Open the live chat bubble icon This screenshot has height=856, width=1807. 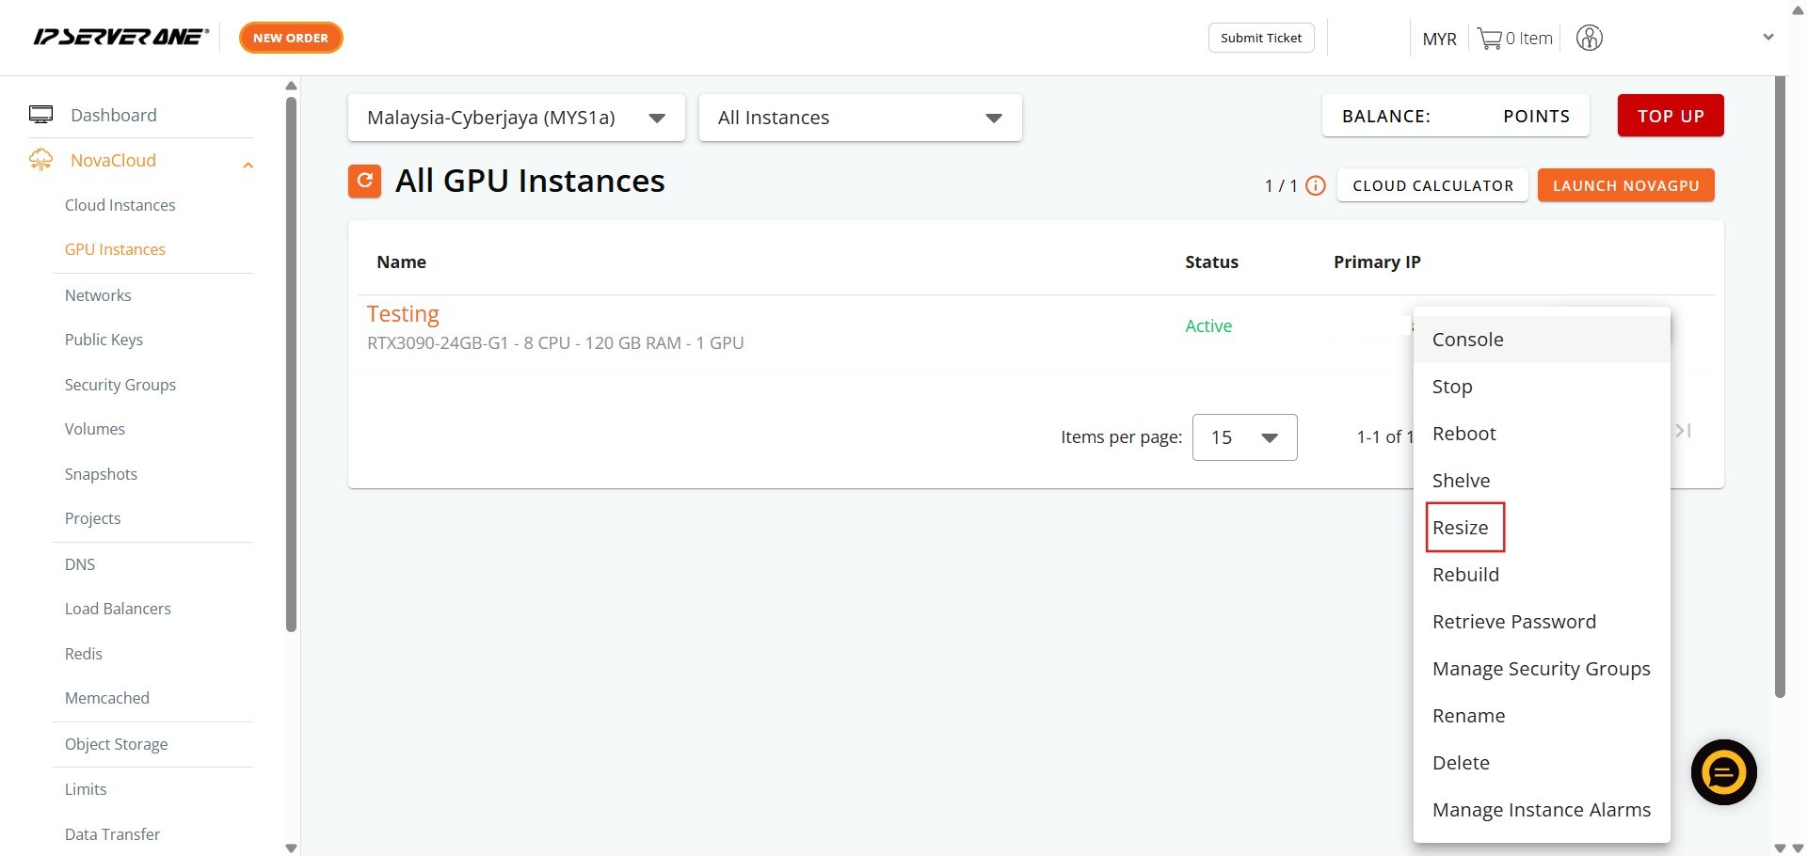(x=1723, y=772)
